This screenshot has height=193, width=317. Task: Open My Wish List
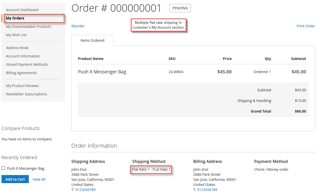pos(16,35)
